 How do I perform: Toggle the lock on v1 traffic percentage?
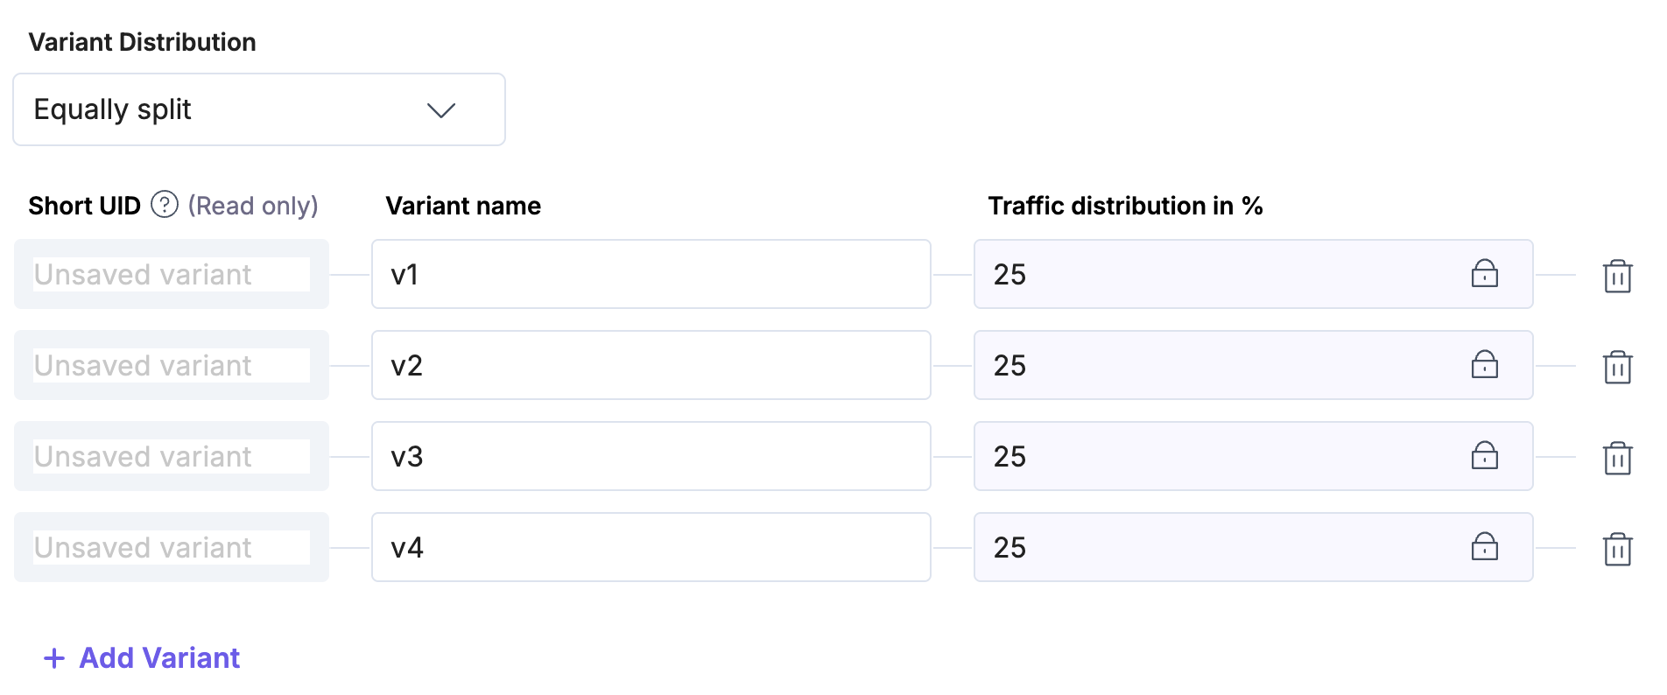point(1484,274)
